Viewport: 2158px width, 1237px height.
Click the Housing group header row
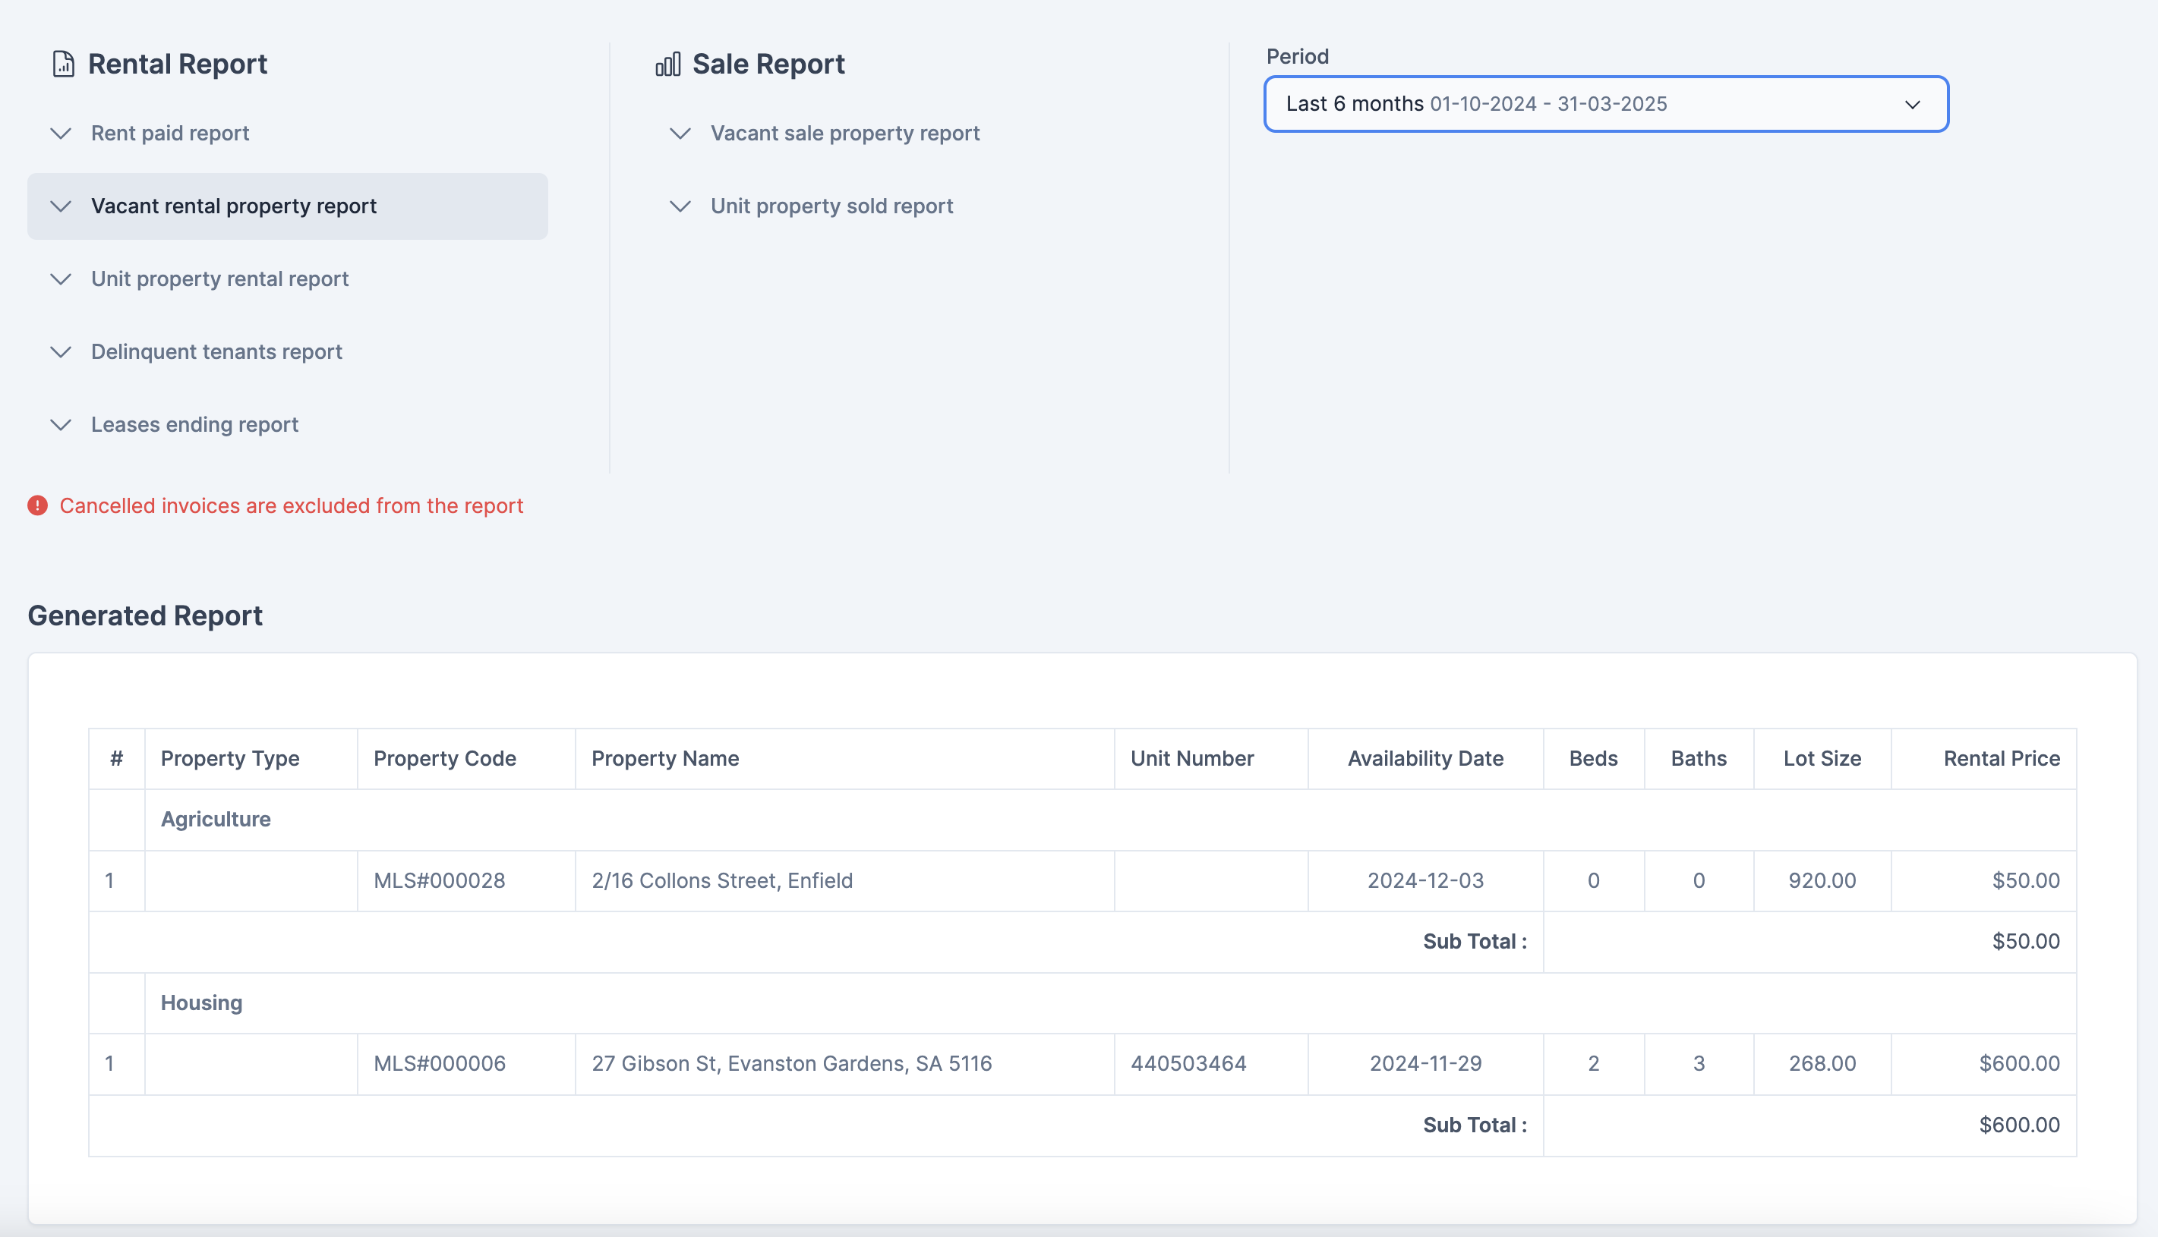click(x=201, y=1003)
